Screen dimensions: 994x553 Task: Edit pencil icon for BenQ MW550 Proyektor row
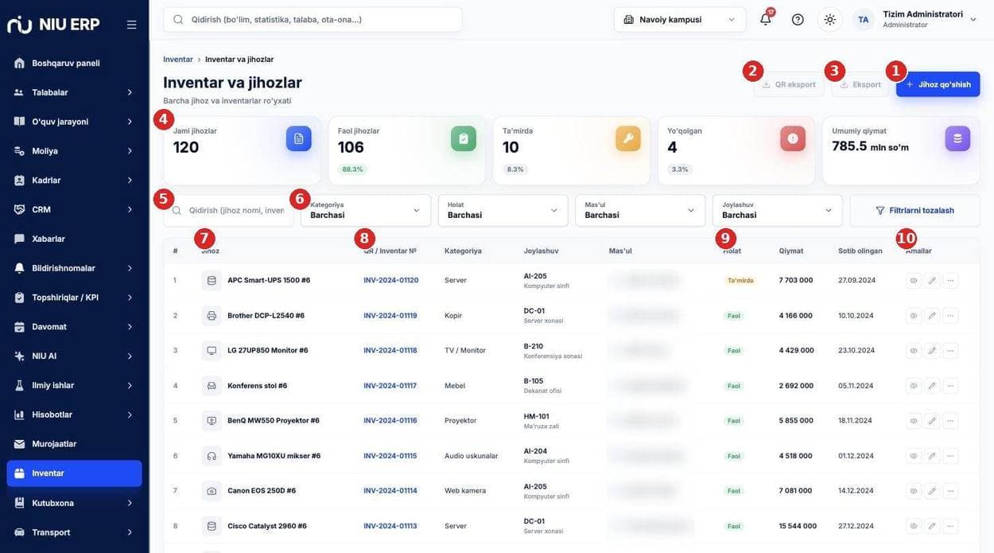pyautogui.click(x=932, y=420)
